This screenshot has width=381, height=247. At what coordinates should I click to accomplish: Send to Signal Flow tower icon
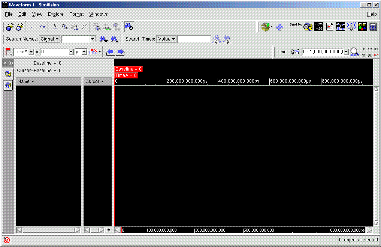[x=351, y=27]
